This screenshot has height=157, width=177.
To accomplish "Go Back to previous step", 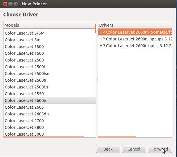I will point(108,149).
